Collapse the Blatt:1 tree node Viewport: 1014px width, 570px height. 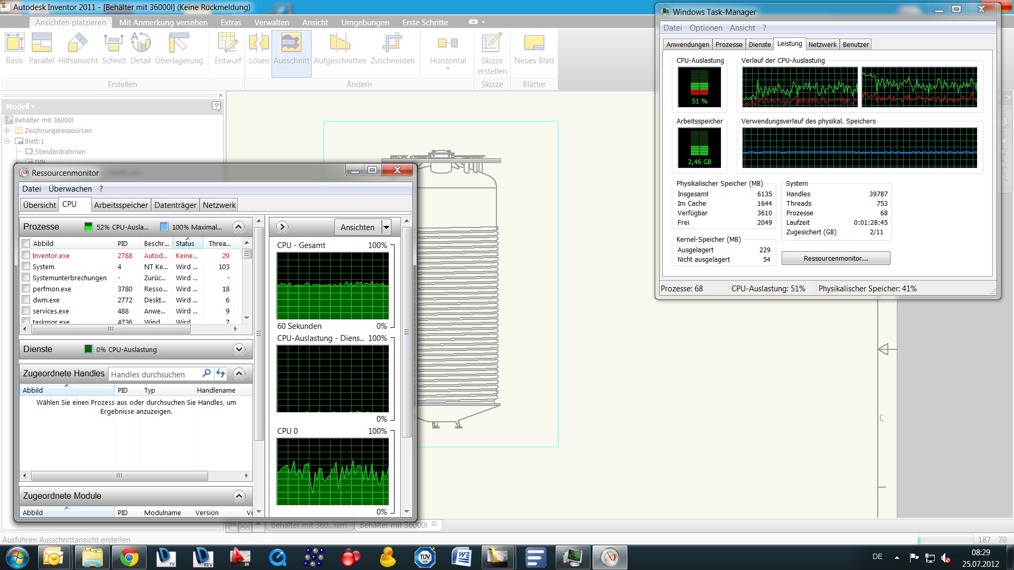pos(7,141)
